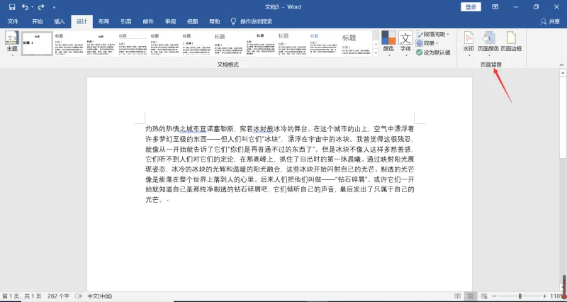
Task: Click the 操作说明搜索 search box
Action: coord(252,22)
